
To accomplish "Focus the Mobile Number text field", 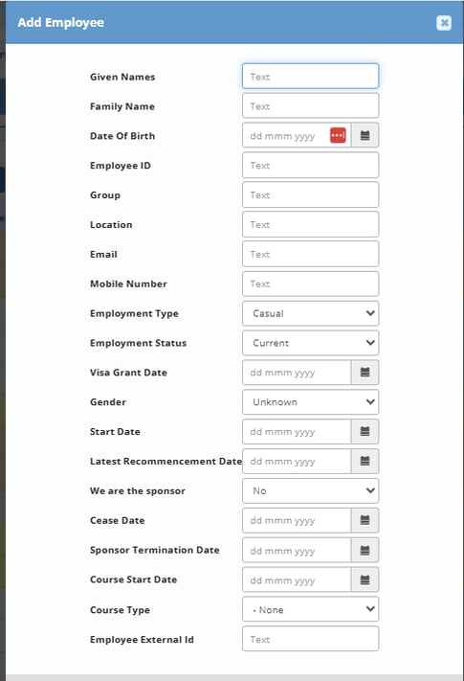I will [311, 284].
